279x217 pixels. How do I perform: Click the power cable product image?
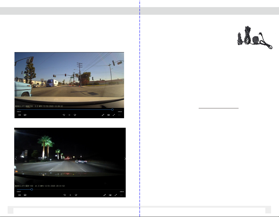255,37
